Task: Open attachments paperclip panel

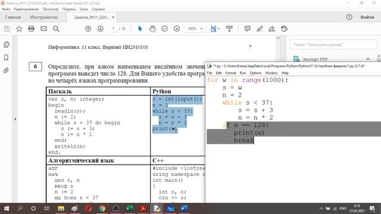Action: [6, 70]
